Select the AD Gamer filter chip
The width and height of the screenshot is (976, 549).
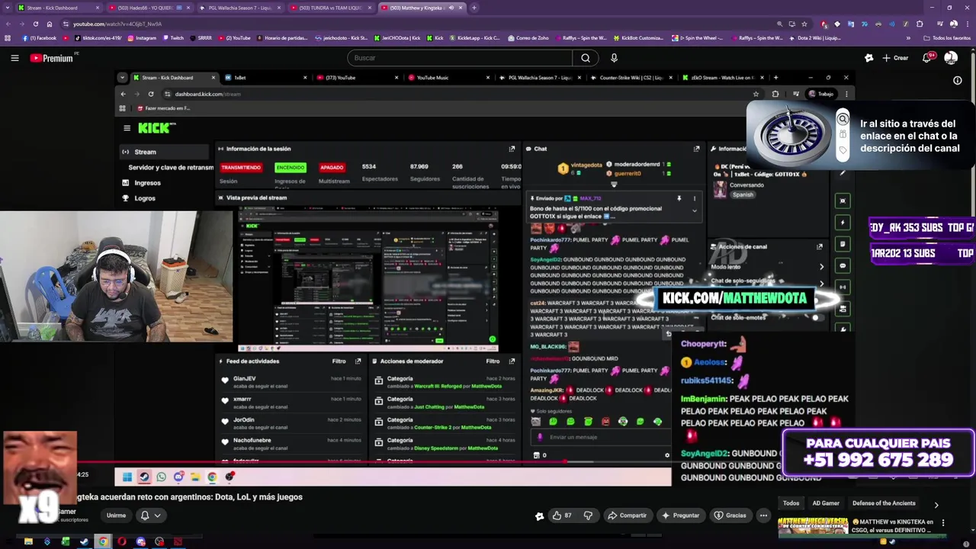[826, 503]
